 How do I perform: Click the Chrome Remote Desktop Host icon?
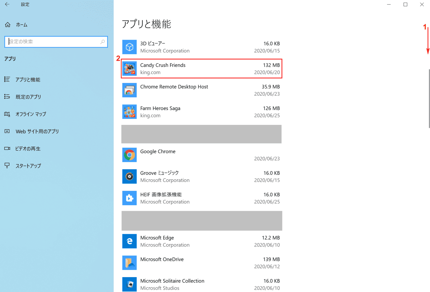click(129, 90)
